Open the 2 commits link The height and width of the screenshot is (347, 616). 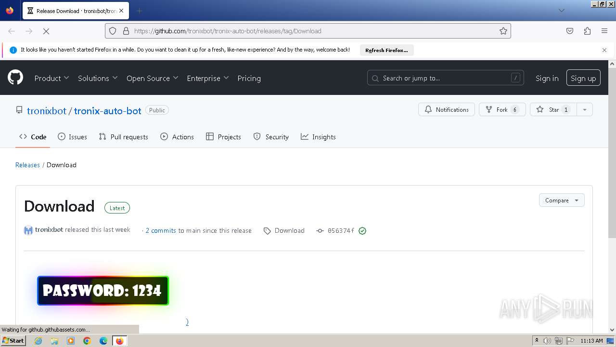click(161, 231)
